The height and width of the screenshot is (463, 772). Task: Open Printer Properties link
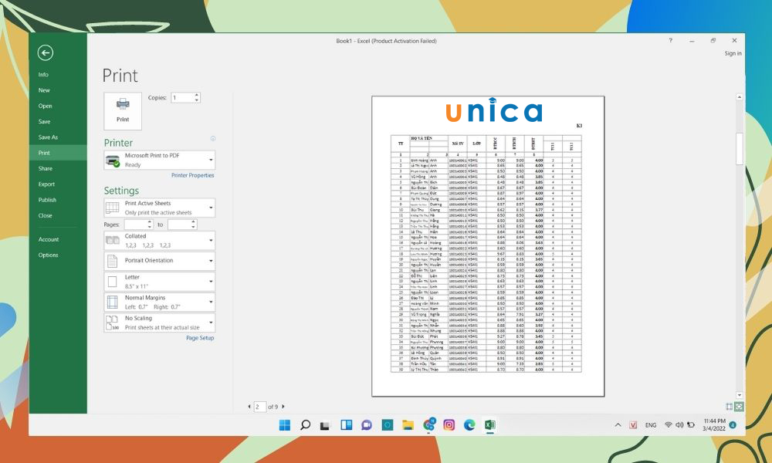(192, 175)
